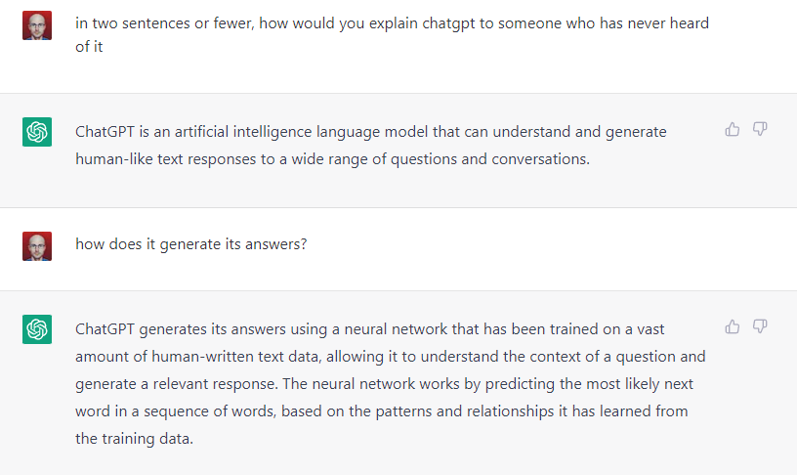Click thumbs up on the artificial intelligence reply
Image resolution: width=797 pixels, height=475 pixels.
[732, 130]
